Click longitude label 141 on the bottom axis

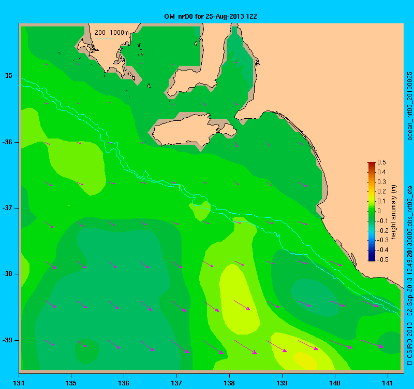(x=387, y=383)
